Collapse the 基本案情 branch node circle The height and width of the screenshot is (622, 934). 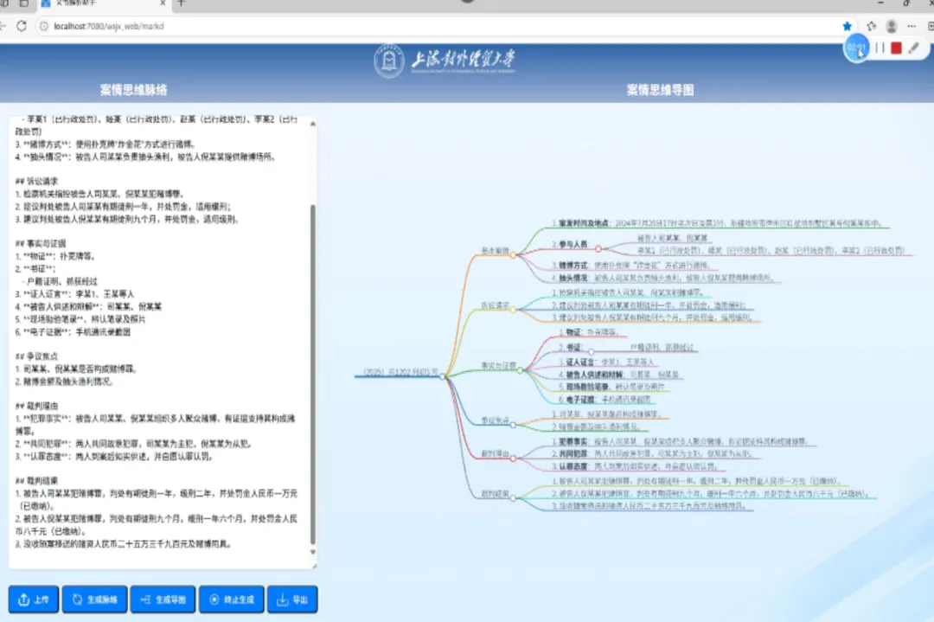tap(513, 255)
